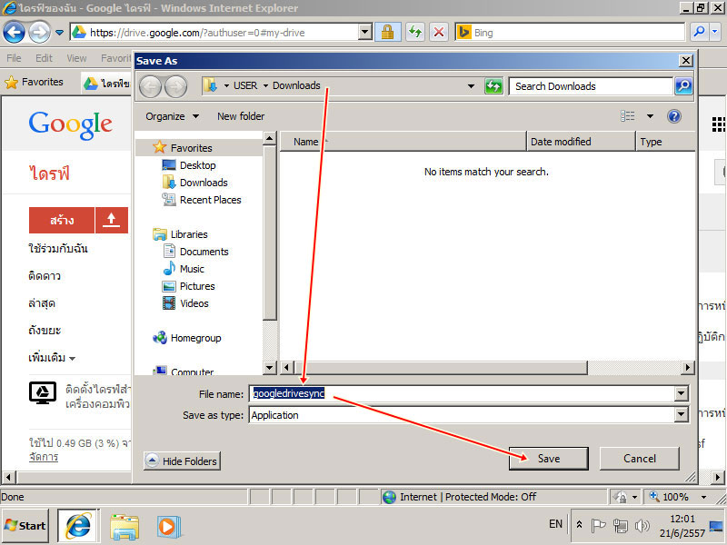Click the dialog refresh location icon
This screenshot has width=727, height=545.
click(x=493, y=86)
